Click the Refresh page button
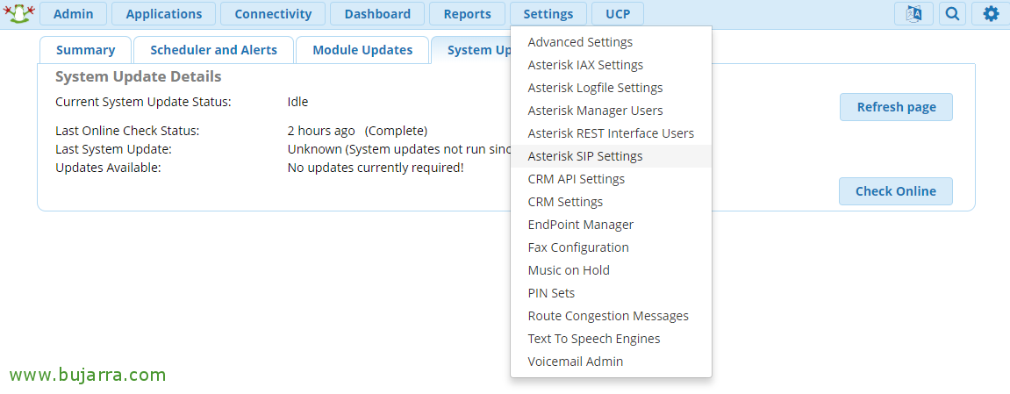The height and width of the screenshot is (394, 1010). [x=896, y=107]
